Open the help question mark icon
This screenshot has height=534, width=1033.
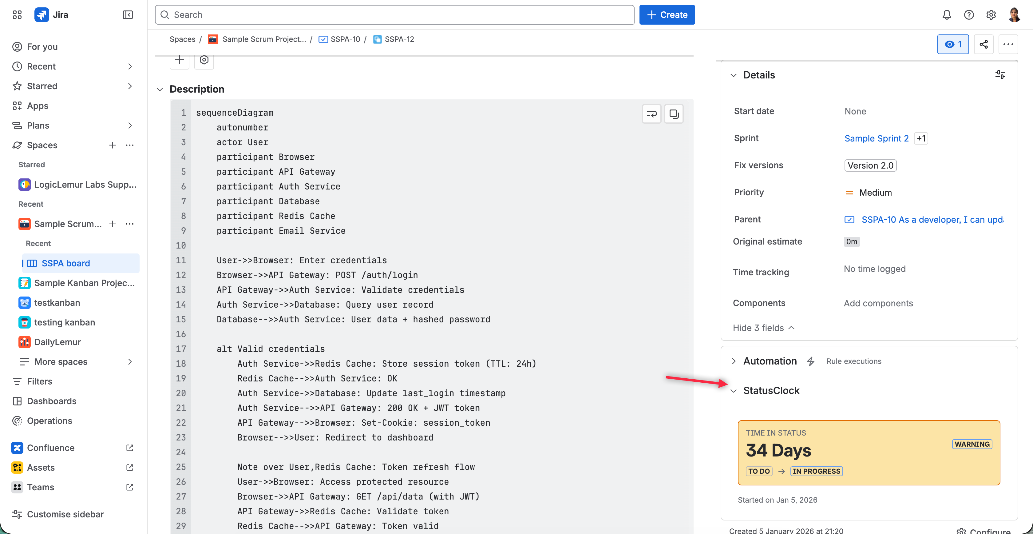[x=968, y=15]
